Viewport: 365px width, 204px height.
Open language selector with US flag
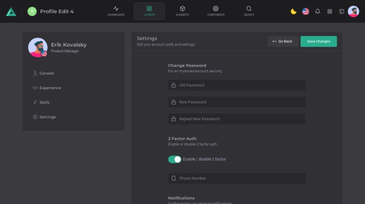point(305,11)
